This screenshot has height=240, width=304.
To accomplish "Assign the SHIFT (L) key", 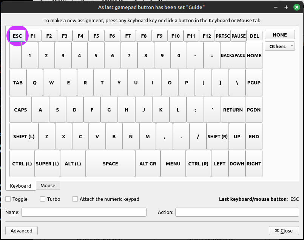I will click(24, 136).
